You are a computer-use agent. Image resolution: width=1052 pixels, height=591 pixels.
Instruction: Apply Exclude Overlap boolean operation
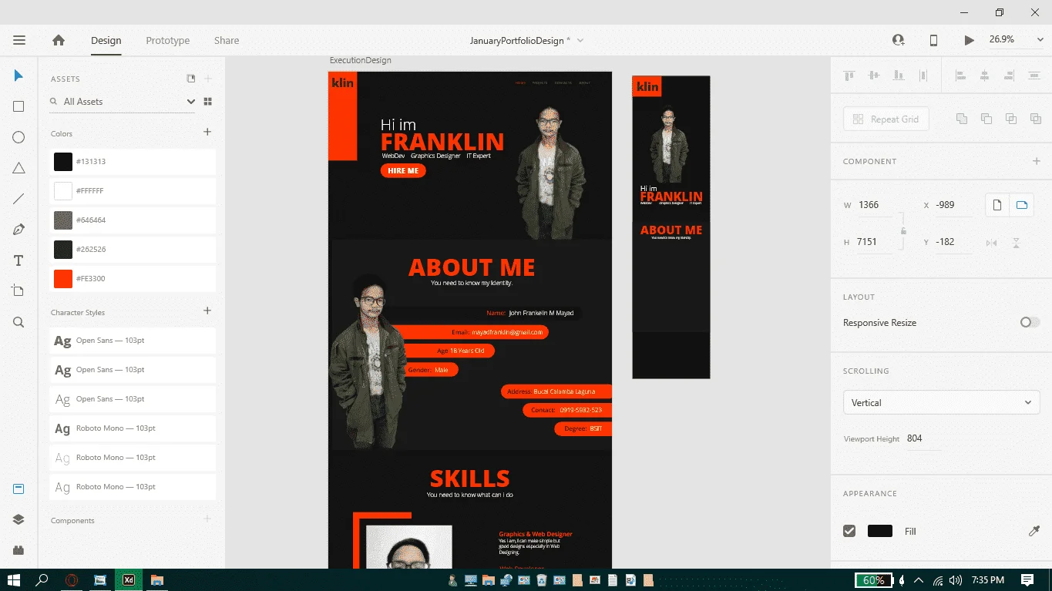(1036, 119)
